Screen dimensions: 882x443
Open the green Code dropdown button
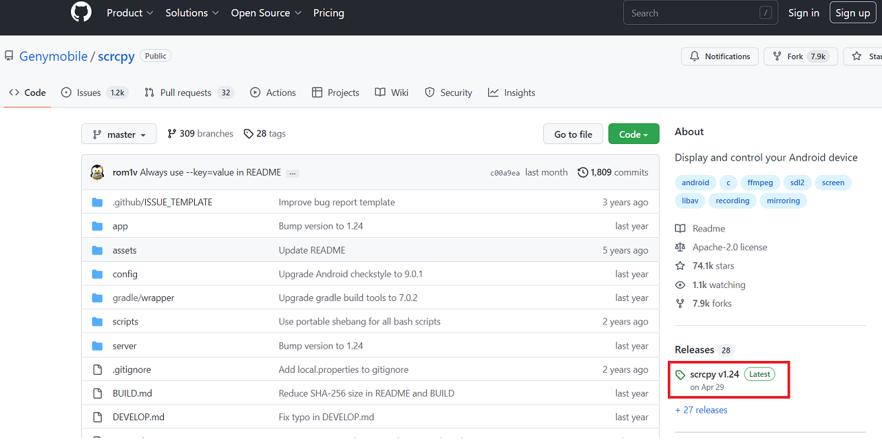click(x=633, y=134)
